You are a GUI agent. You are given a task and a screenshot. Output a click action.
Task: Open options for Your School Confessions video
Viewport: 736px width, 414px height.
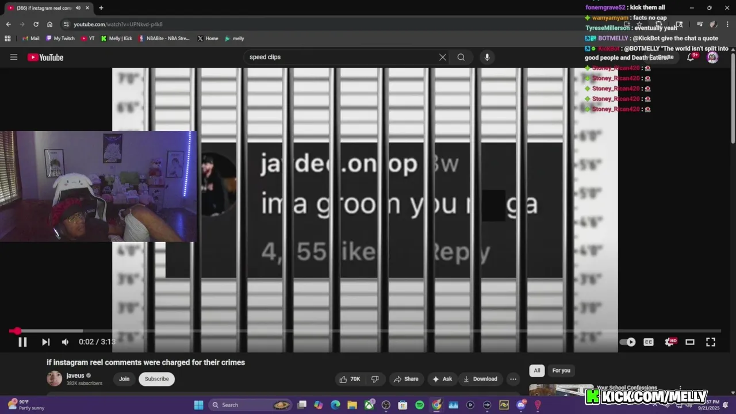pos(680,388)
